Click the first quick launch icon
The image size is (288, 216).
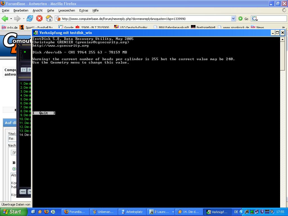pyautogui.click(x=33, y=212)
